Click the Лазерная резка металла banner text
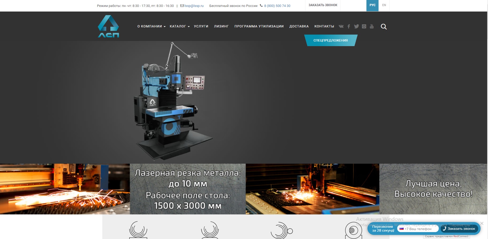Image resolution: width=488 pixels, height=239 pixels. click(188, 189)
